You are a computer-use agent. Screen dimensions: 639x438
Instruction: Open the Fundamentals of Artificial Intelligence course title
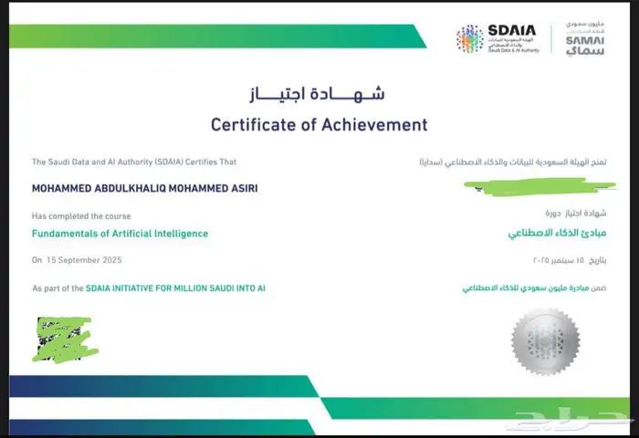[120, 234]
